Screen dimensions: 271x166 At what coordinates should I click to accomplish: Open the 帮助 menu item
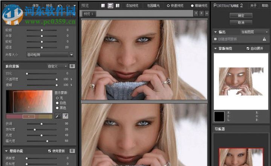coord(265,6)
